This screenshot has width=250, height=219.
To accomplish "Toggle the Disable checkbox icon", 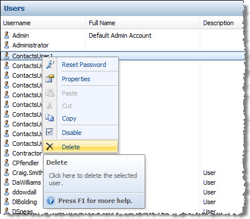I will tap(50, 132).
